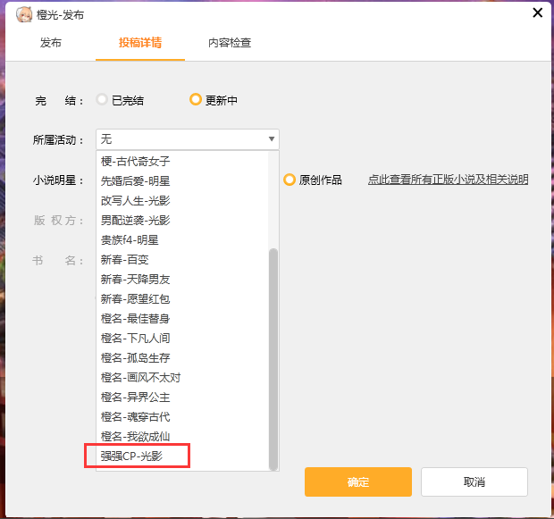Pick 新春-愿望红包 from activity list
554x519 pixels.
pyautogui.click(x=135, y=298)
